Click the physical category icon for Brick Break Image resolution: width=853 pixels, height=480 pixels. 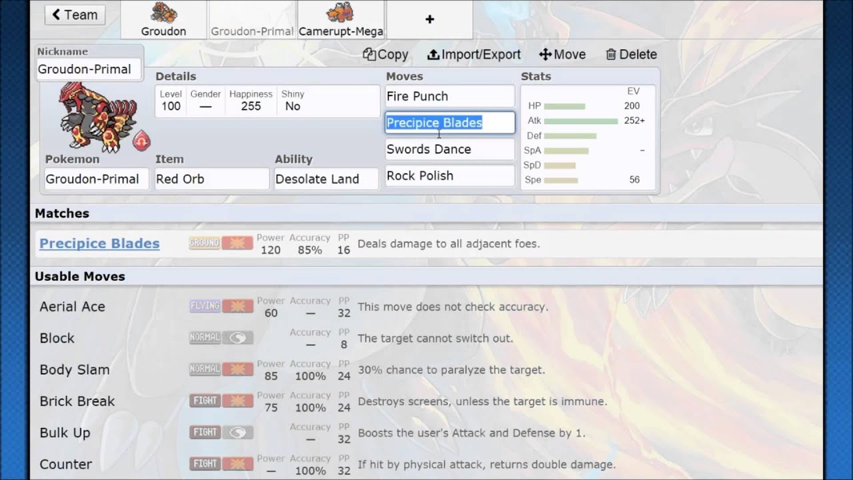coord(237,401)
